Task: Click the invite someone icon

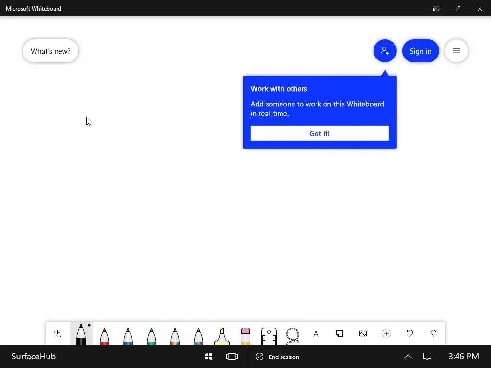Action: [x=385, y=51]
